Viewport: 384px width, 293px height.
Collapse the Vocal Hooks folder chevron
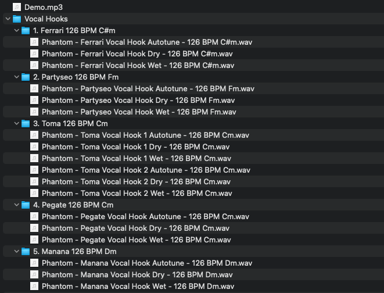coord(6,19)
